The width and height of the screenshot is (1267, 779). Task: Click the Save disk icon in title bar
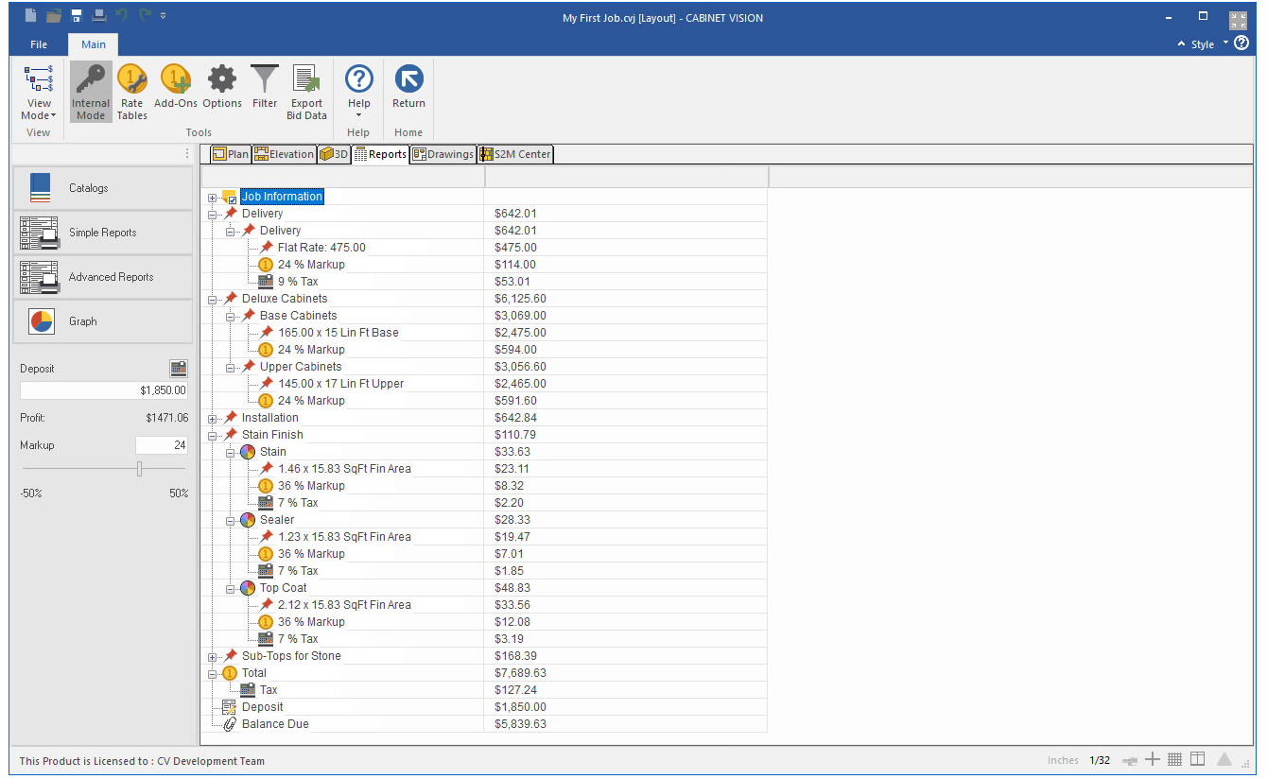click(78, 15)
